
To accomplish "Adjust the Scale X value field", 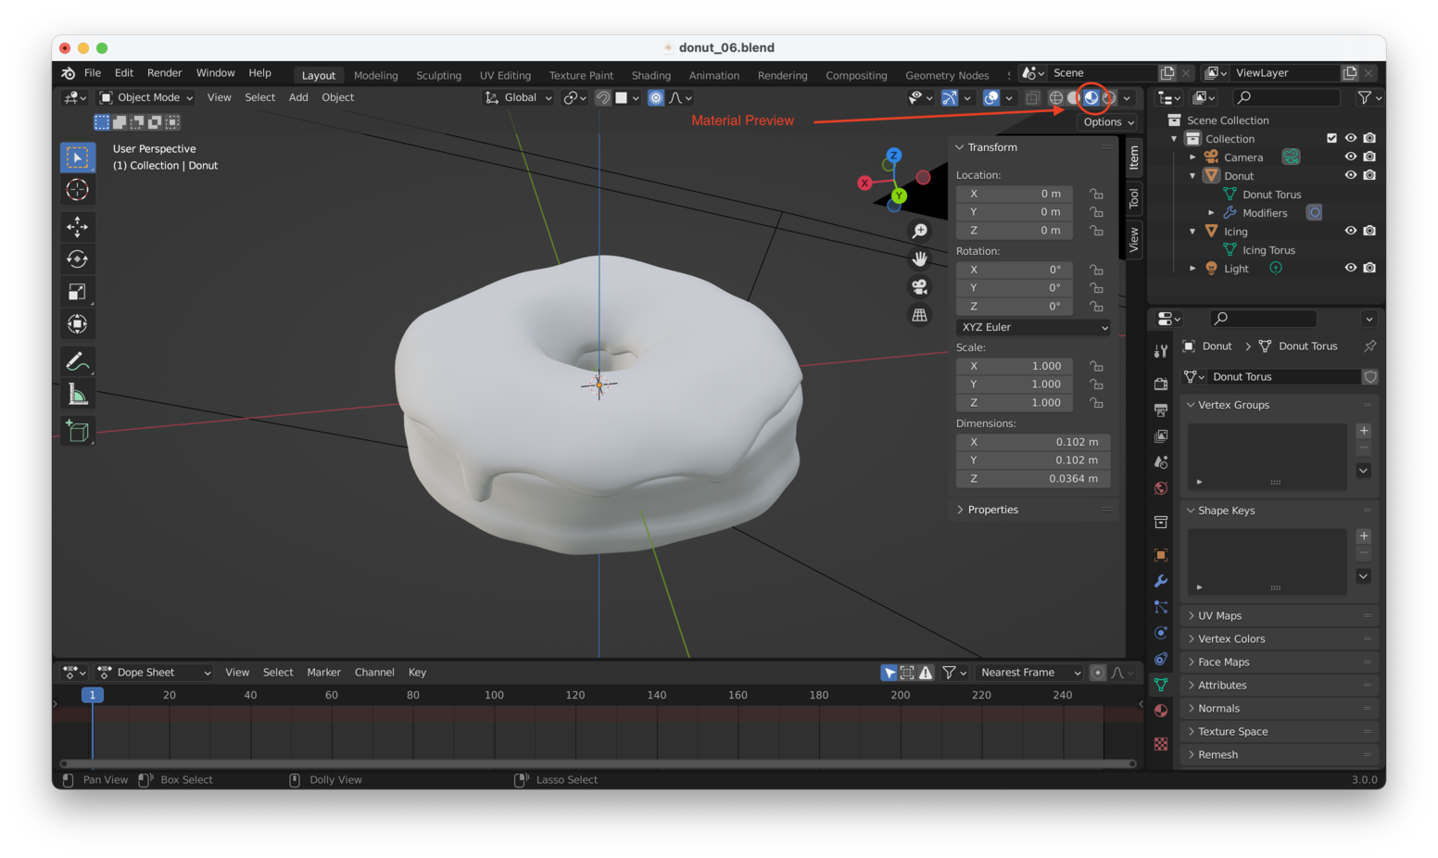I will click(x=1015, y=366).
